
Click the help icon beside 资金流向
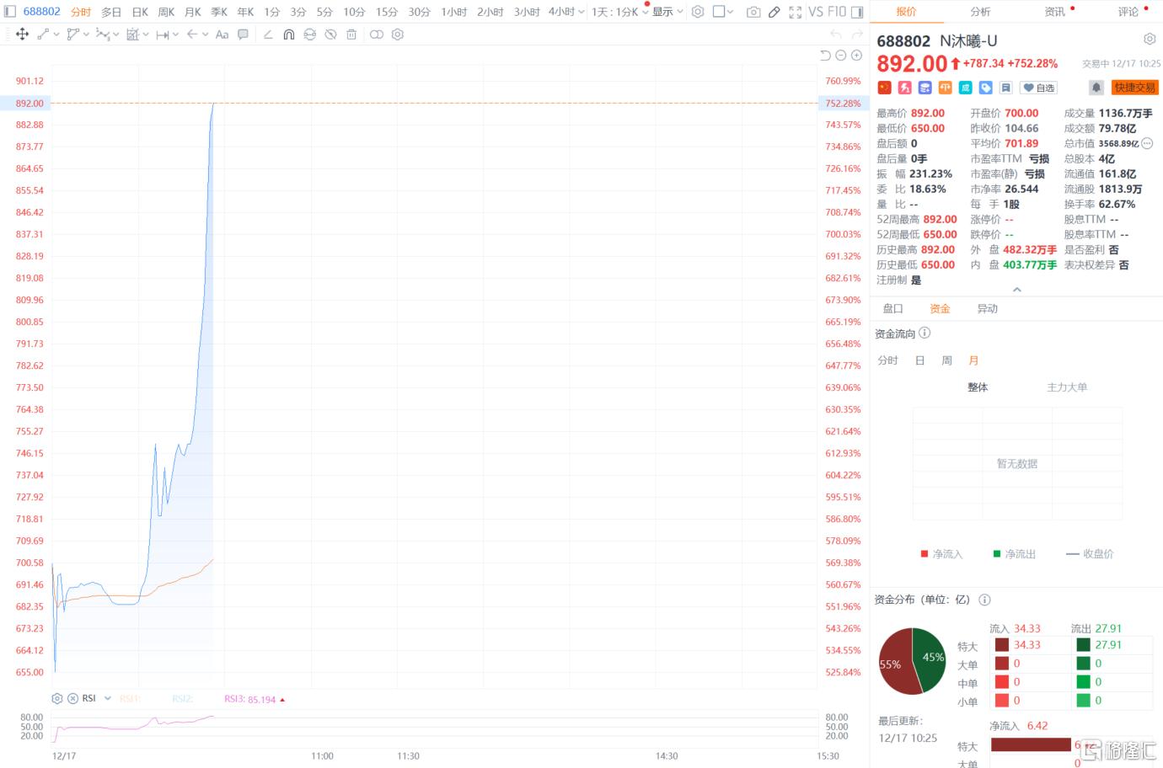pyautogui.click(x=925, y=333)
